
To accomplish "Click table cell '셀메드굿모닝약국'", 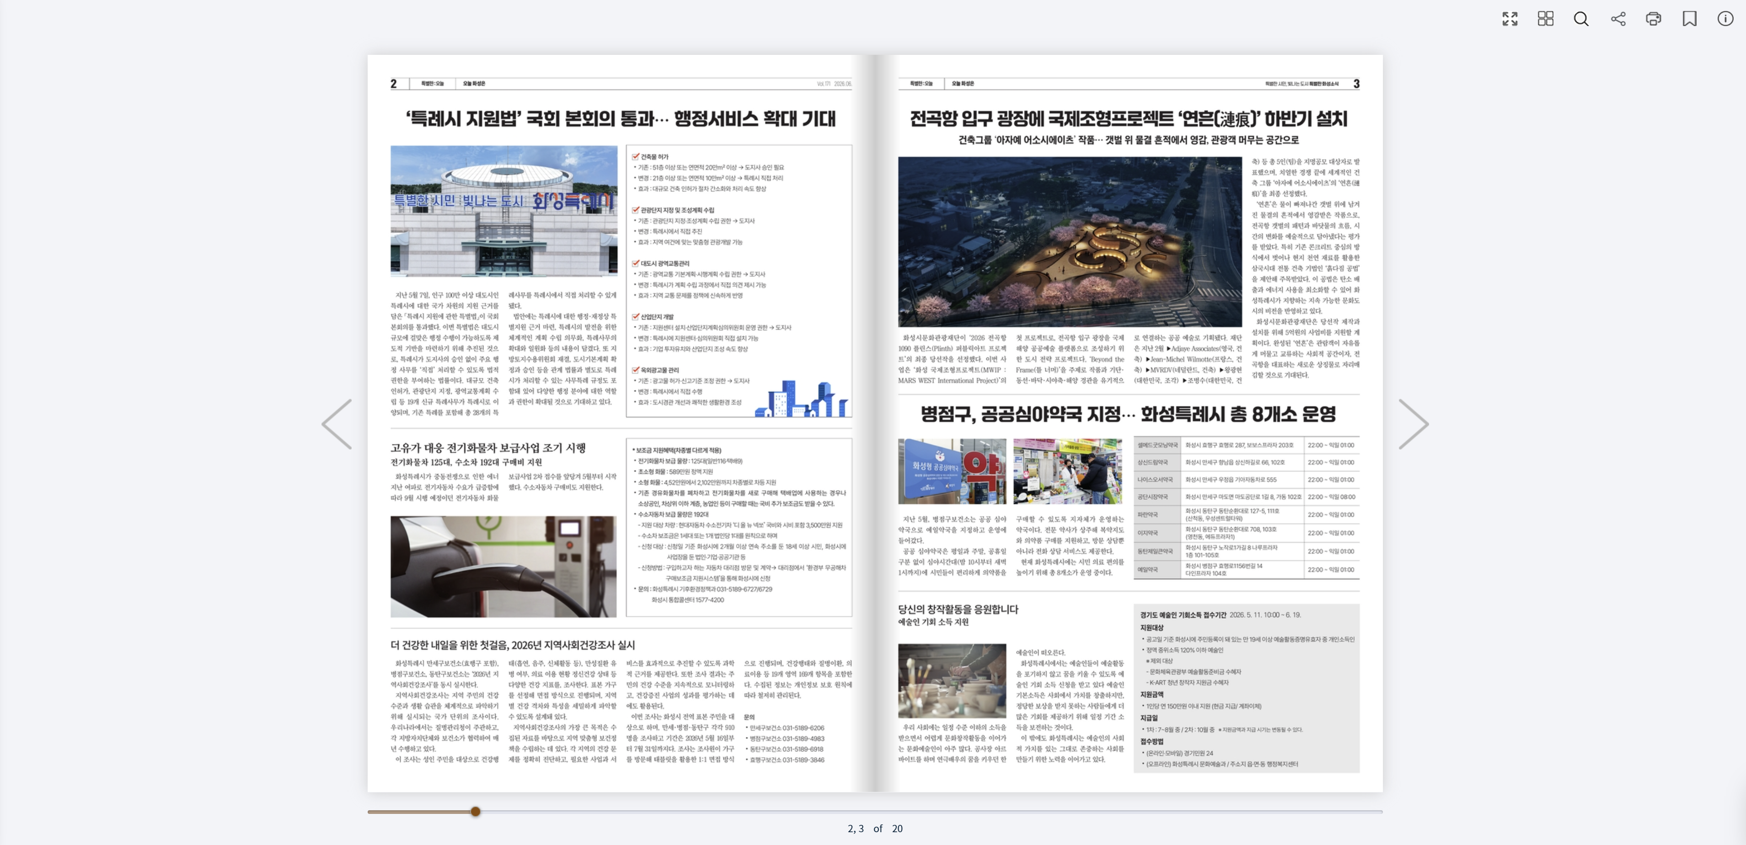I will (x=1157, y=445).
